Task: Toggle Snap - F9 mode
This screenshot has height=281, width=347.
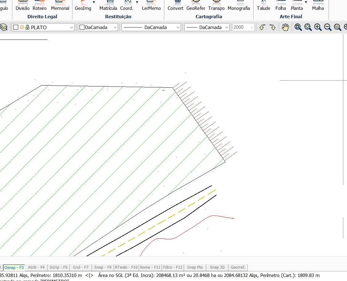Action: 103,267
